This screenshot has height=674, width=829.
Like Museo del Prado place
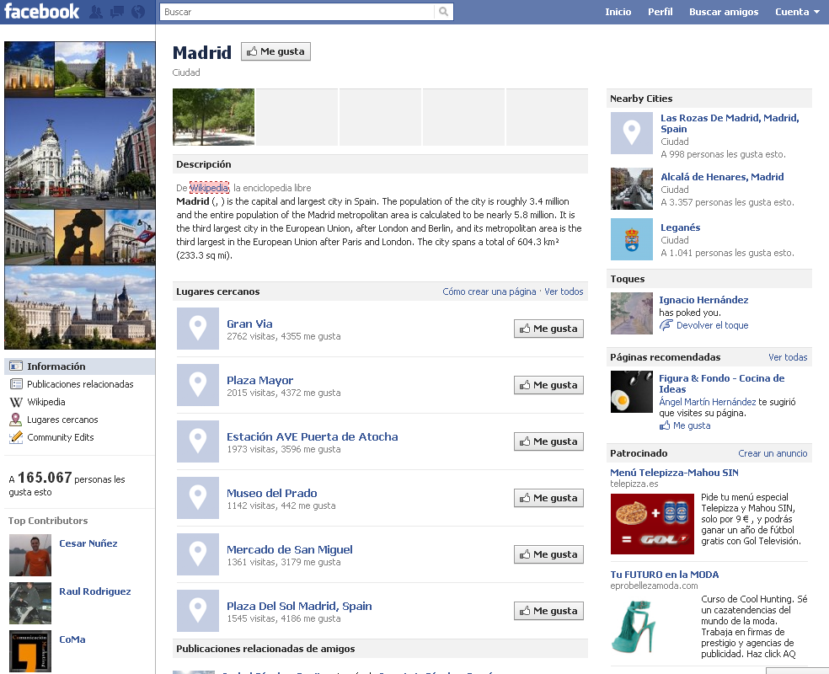pyautogui.click(x=548, y=498)
